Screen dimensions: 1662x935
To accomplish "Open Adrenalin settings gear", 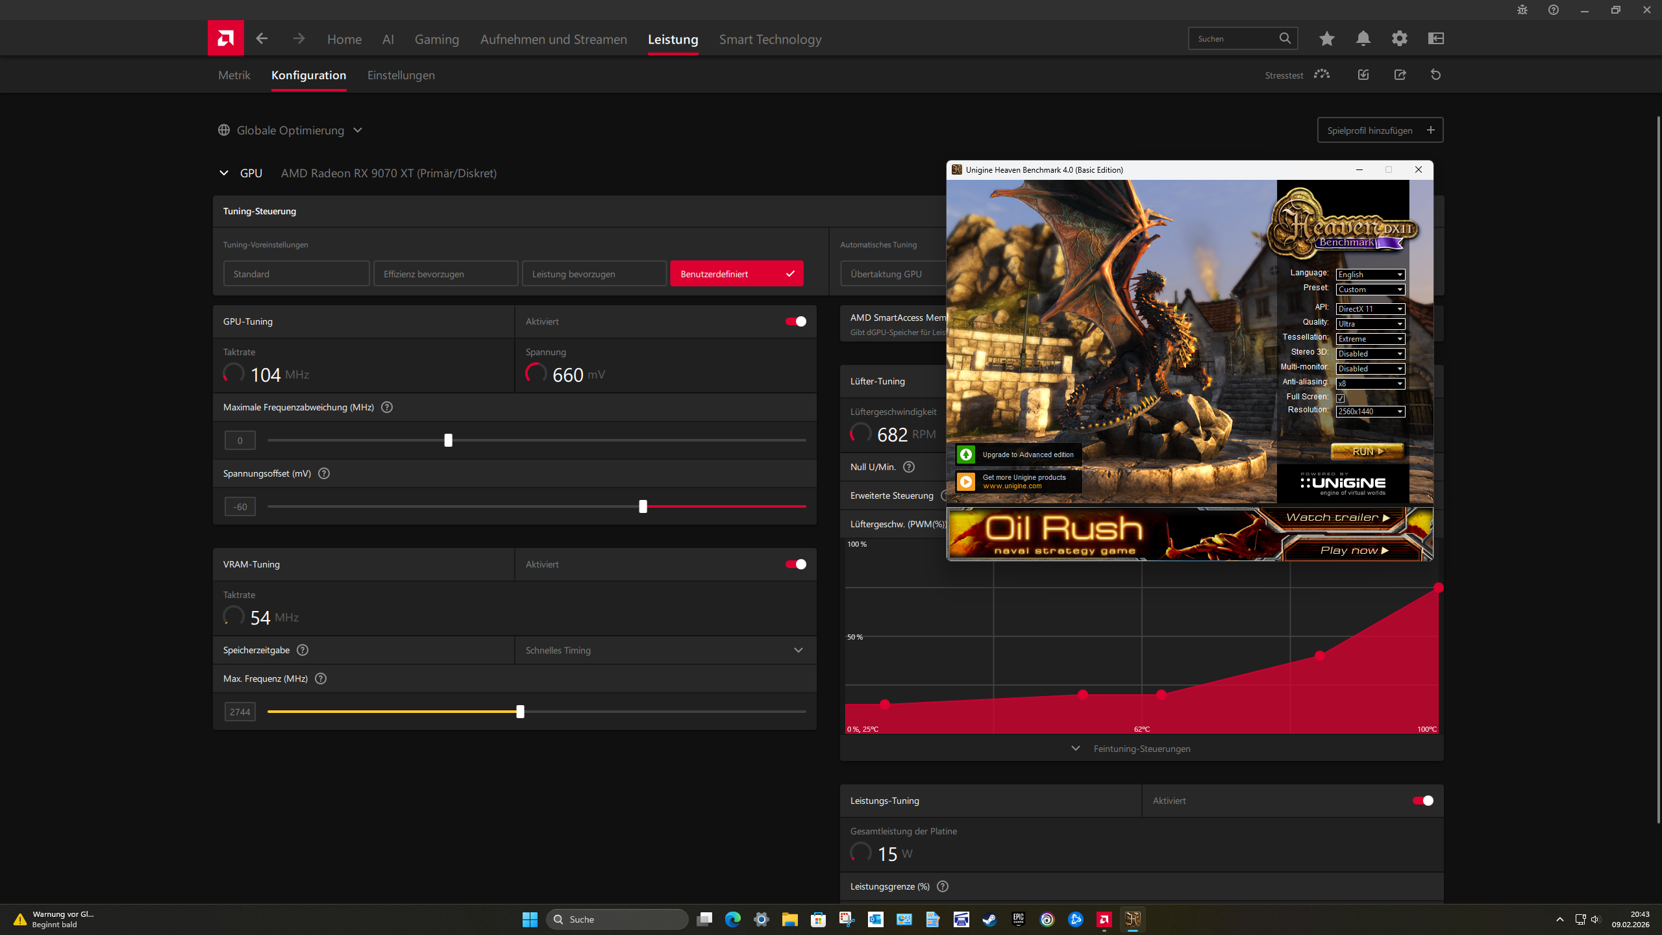I will [x=1400, y=38].
